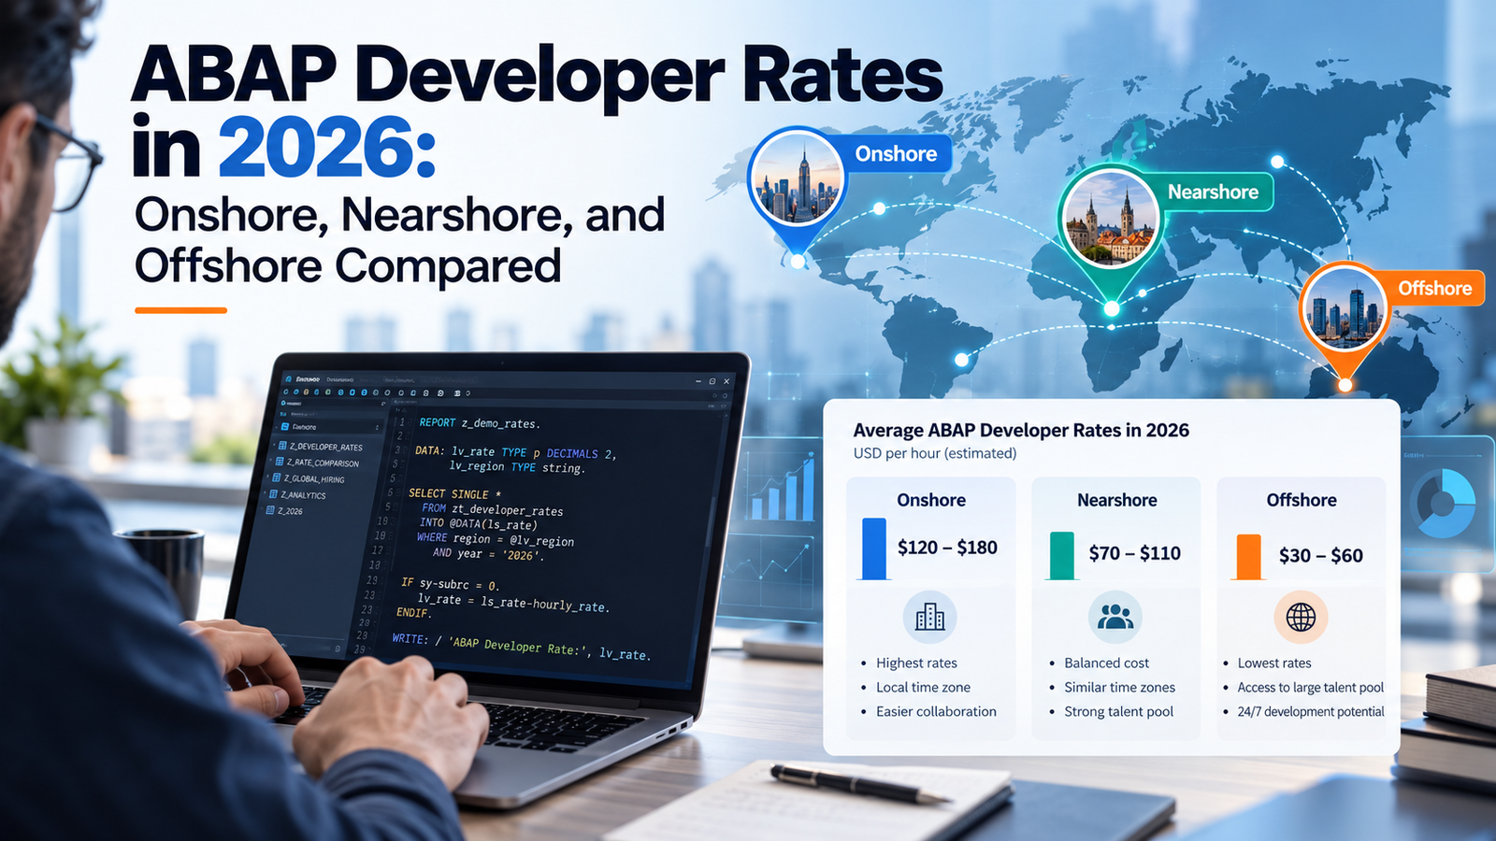Click the 'Onshore' rate card heading
Viewport: 1496px width, 841px height.
(931, 500)
